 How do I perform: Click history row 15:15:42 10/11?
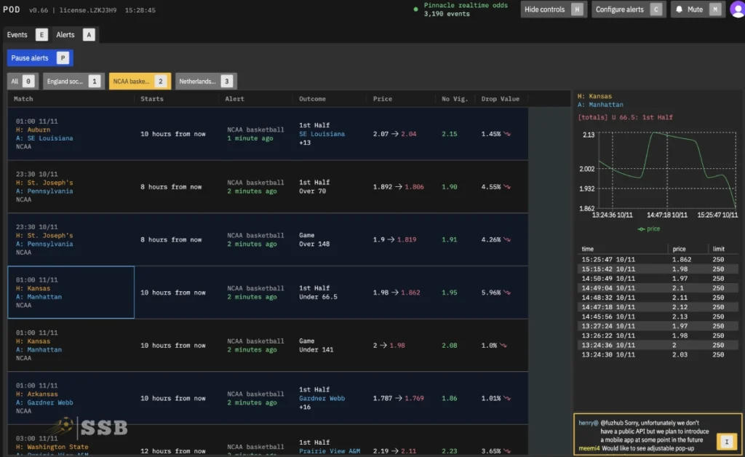click(658, 269)
